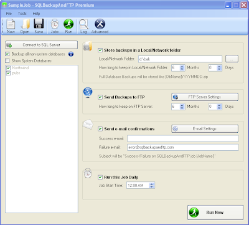This screenshot has width=249, height=225.
Task: Open the Tools menu
Action: (x=22, y=14)
